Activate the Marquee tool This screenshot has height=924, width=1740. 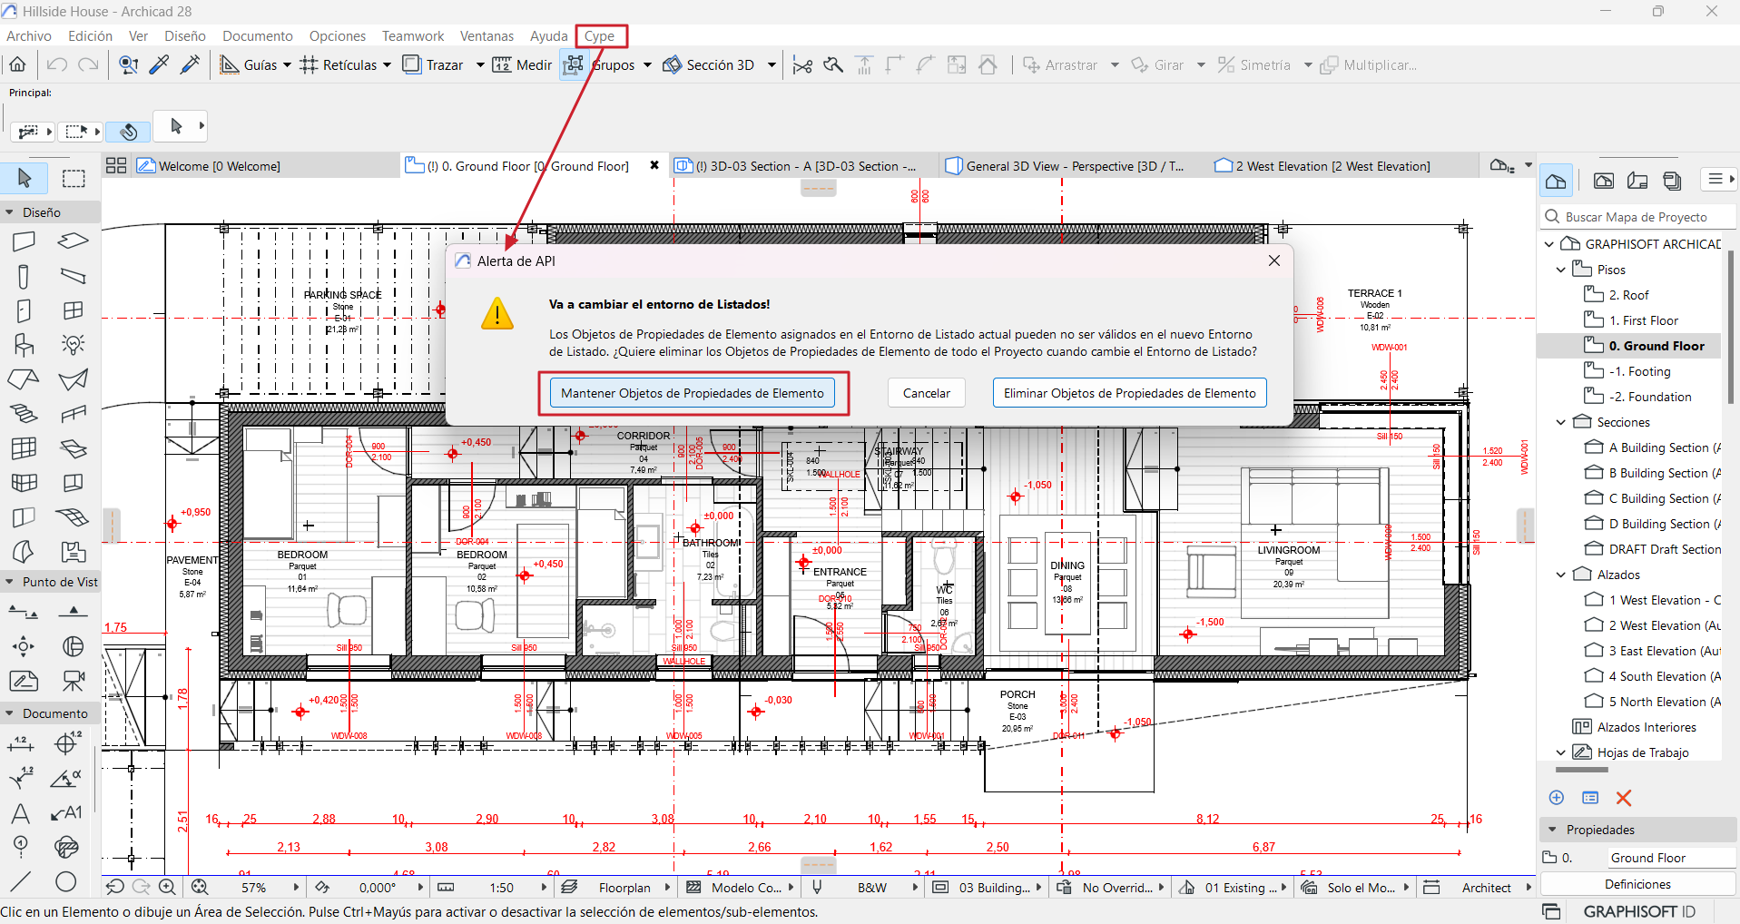pyautogui.click(x=74, y=178)
